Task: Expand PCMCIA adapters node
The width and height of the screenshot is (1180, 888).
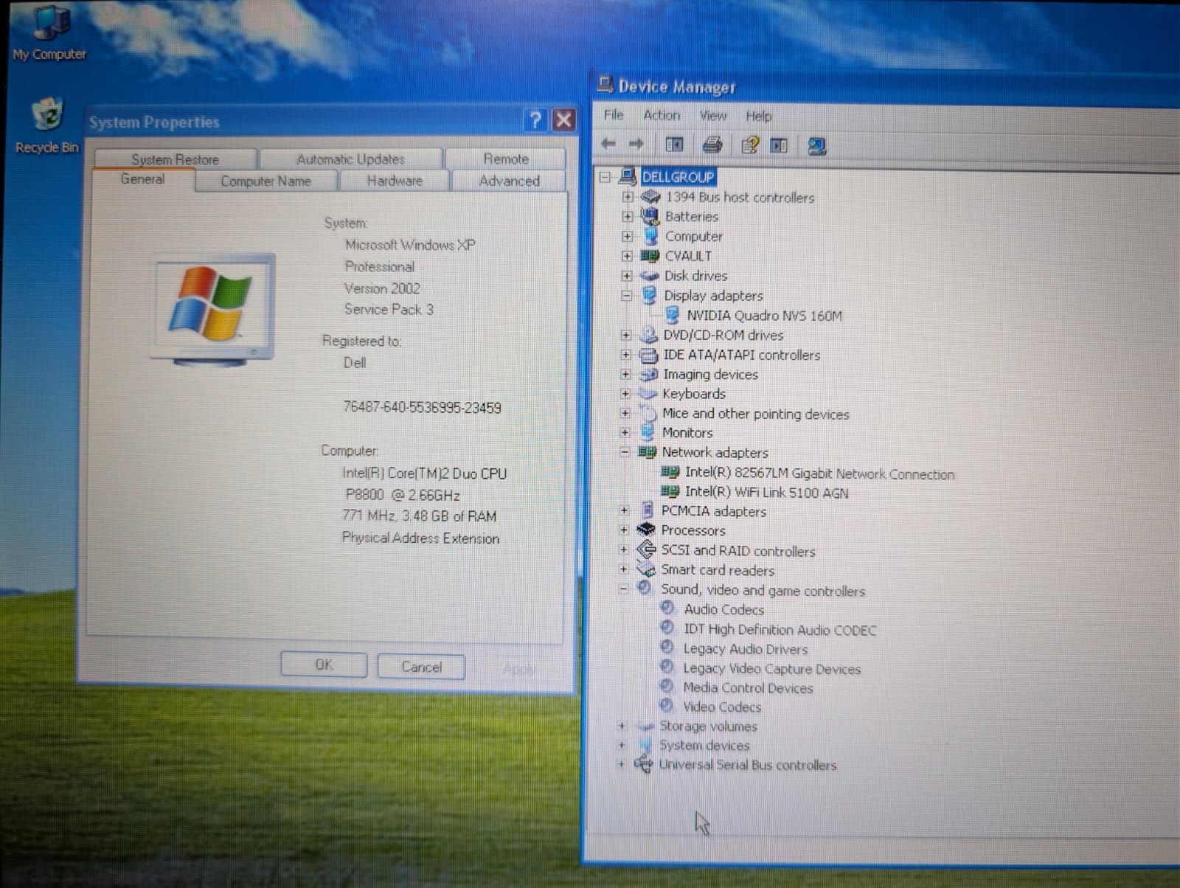Action: coord(624,510)
